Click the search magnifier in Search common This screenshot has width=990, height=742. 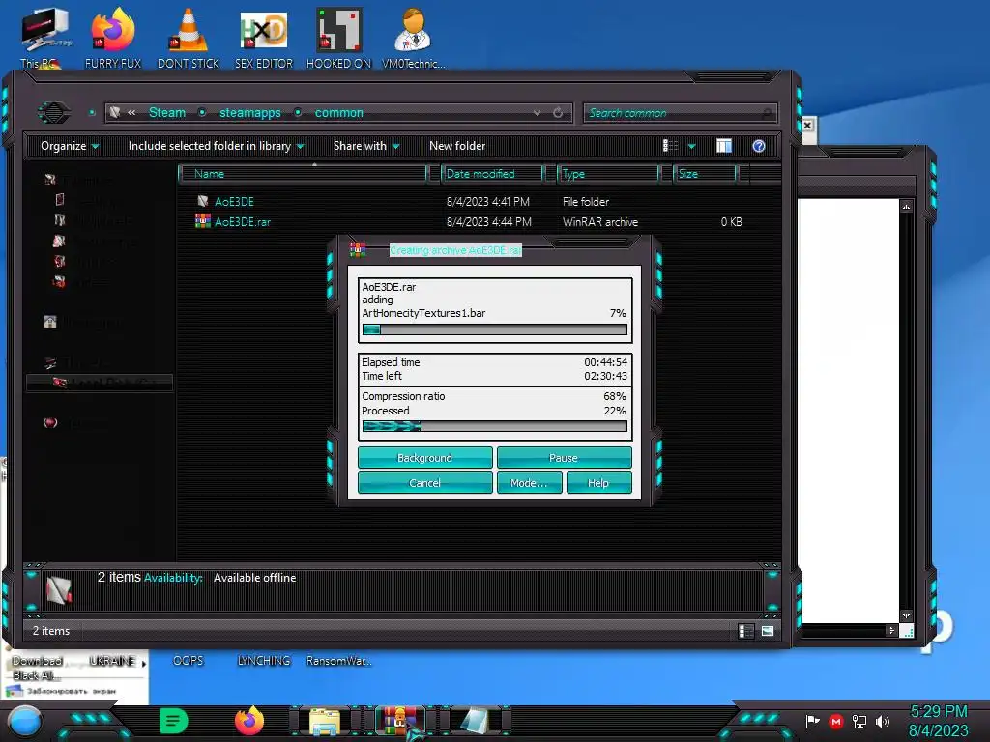(x=767, y=114)
